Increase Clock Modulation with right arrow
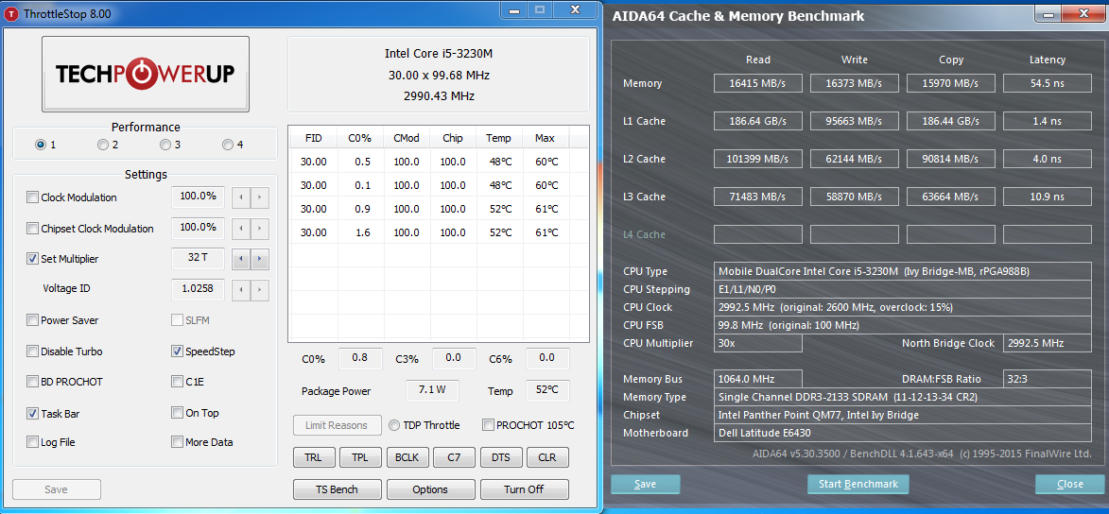1109x514 pixels. pos(260,197)
